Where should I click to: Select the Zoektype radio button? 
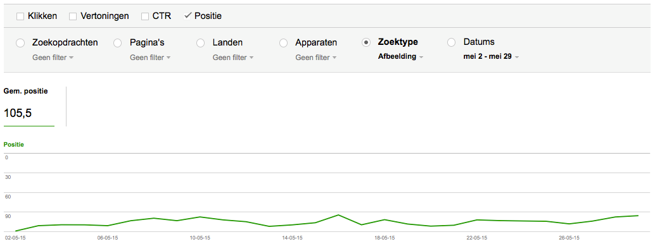click(x=366, y=42)
